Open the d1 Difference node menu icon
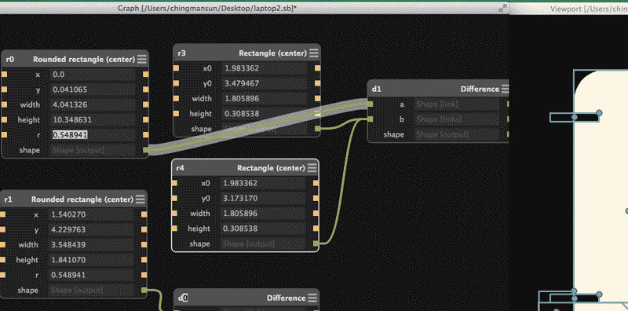Image resolution: width=628 pixels, height=311 pixels. pyautogui.click(x=505, y=89)
